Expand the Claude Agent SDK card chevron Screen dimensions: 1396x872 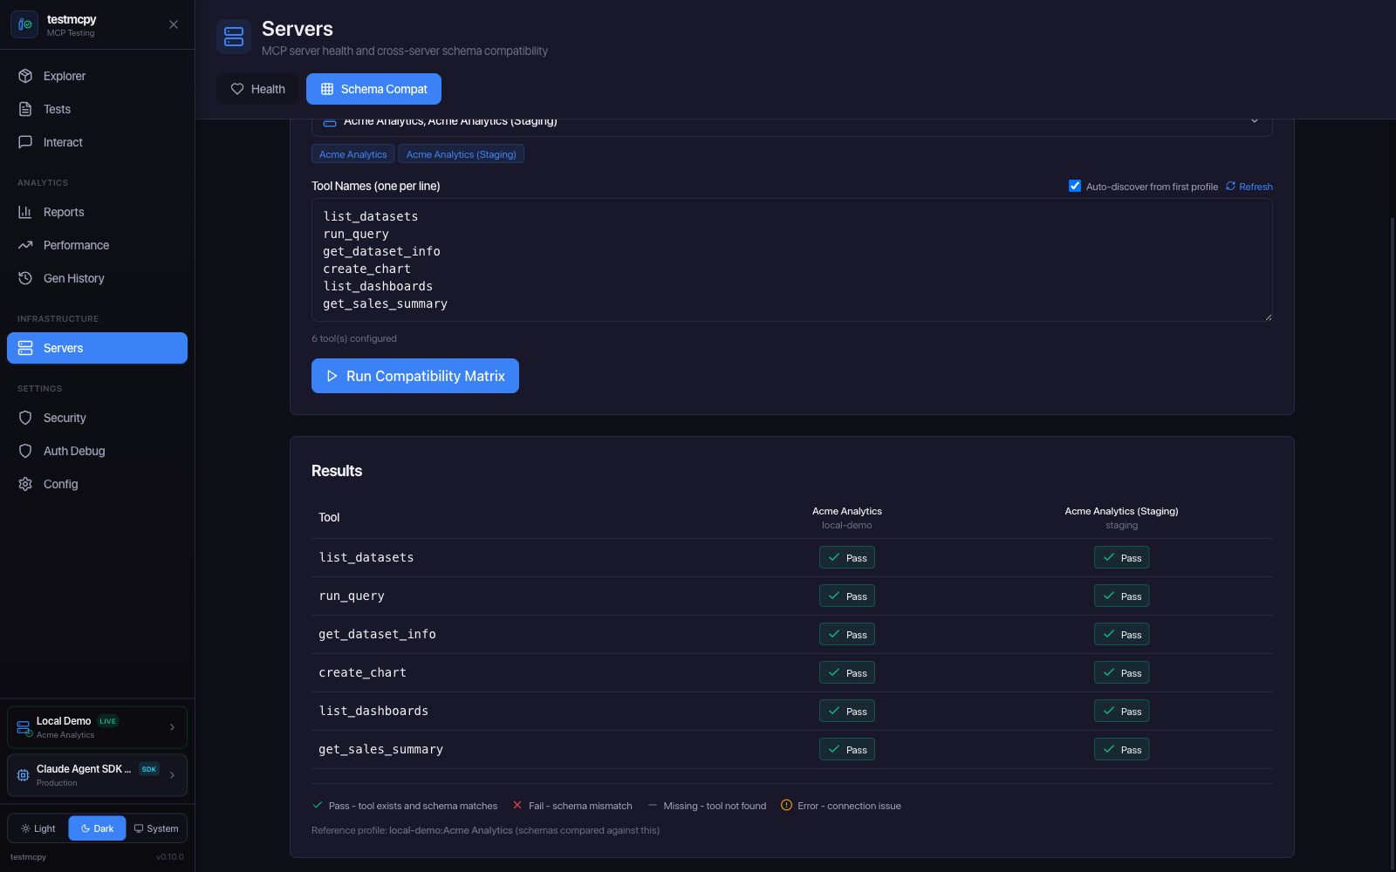click(x=172, y=775)
